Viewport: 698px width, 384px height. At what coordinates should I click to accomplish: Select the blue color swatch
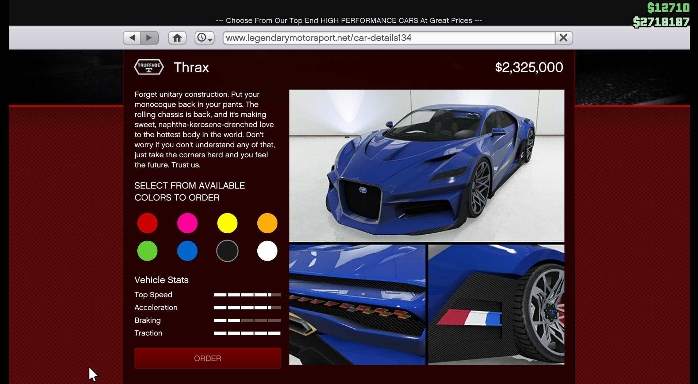[x=187, y=251]
